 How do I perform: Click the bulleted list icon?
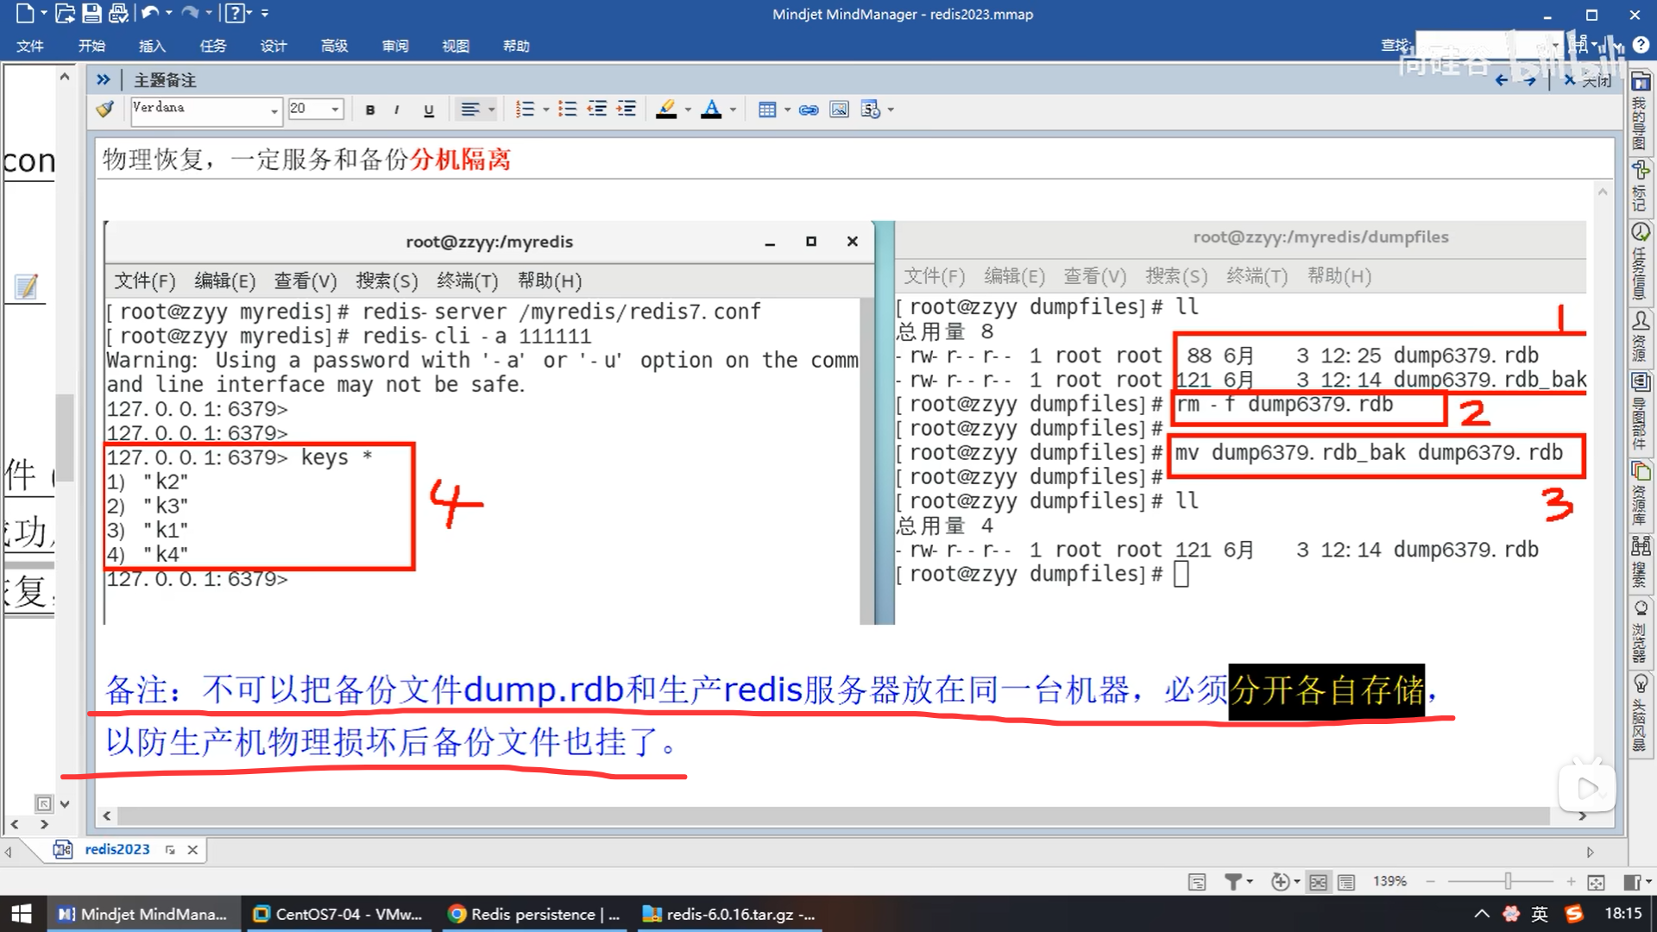(x=567, y=110)
